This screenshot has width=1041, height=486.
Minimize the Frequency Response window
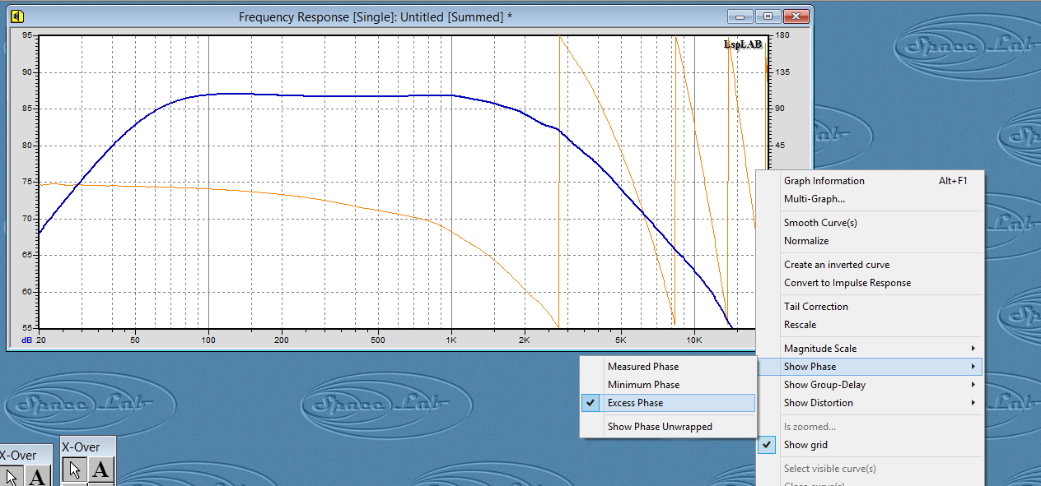[x=740, y=16]
